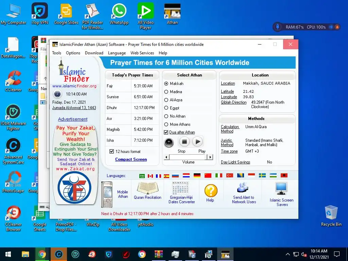Image resolution: width=348 pixels, height=261 pixels.
Task: Decrease volume with left arrow
Action: (x=167, y=157)
